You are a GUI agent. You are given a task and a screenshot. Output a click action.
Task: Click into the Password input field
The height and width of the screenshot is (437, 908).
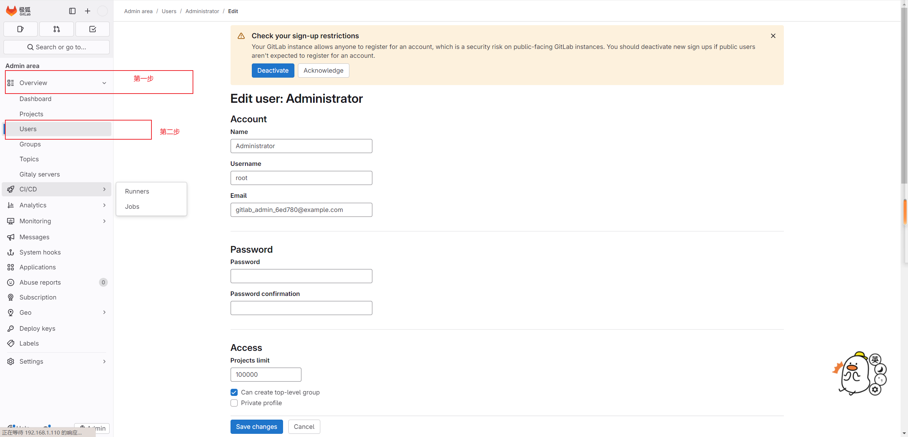[x=301, y=276]
